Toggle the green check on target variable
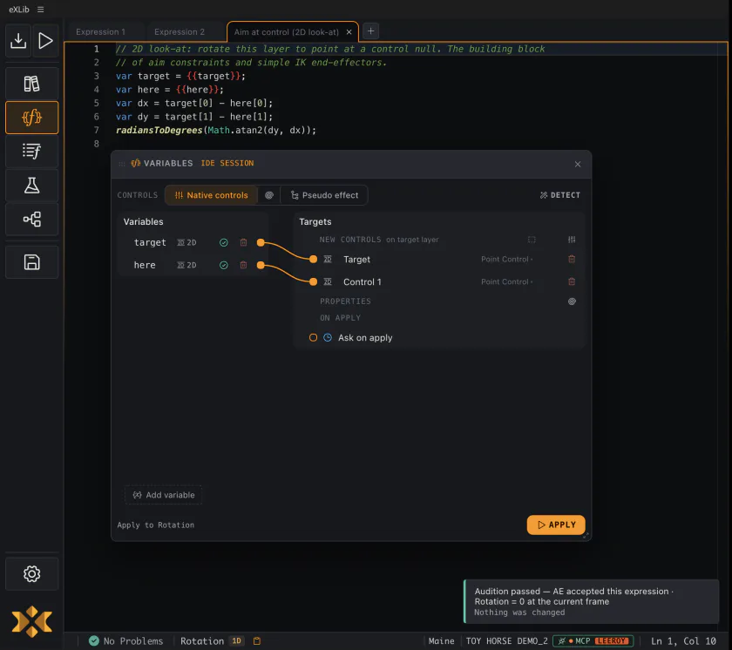Image resolution: width=732 pixels, height=650 pixels. pos(224,242)
